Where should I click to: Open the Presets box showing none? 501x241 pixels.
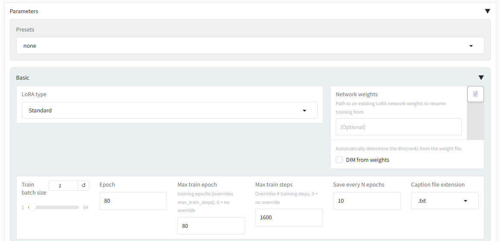tap(243, 46)
